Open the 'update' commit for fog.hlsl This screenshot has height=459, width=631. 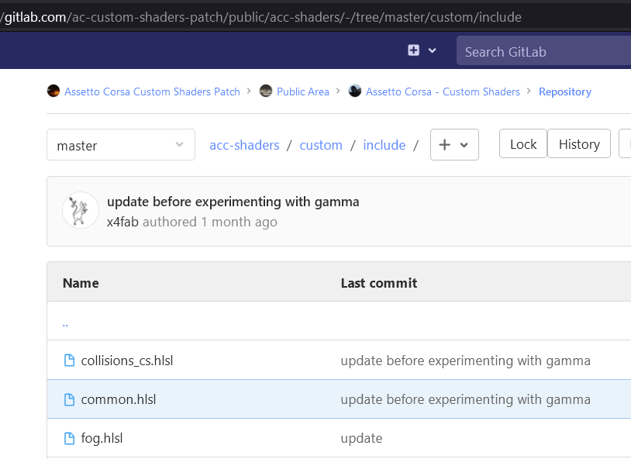pyautogui.click(x=361, y=439)
